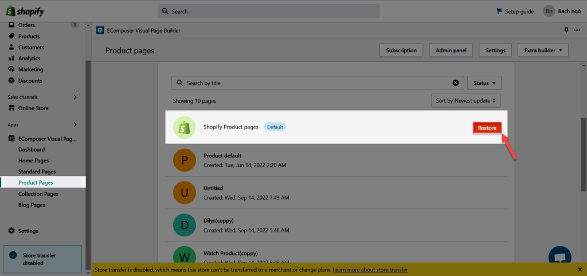Expand the Extra builder dropdown
This screenshot has height=276, width=587.
click(543, 50)
